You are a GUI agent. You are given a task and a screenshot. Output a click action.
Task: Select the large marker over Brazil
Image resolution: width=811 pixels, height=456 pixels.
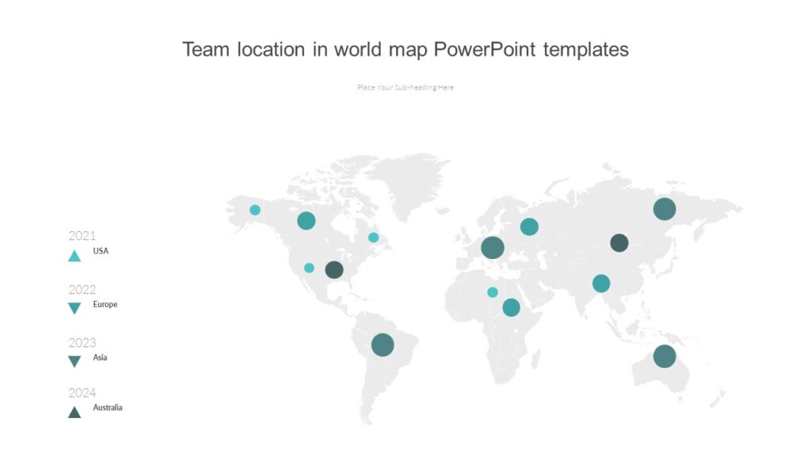point(383,344)
